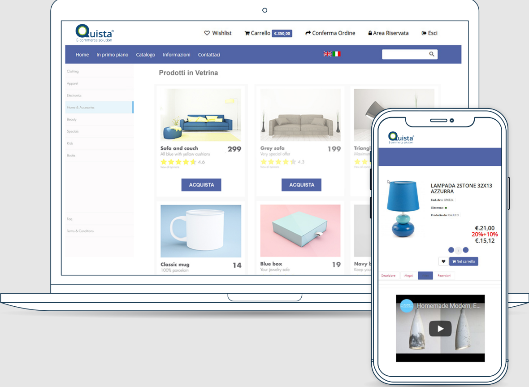Click the Wishlist heart icon in header

(207, 33)
